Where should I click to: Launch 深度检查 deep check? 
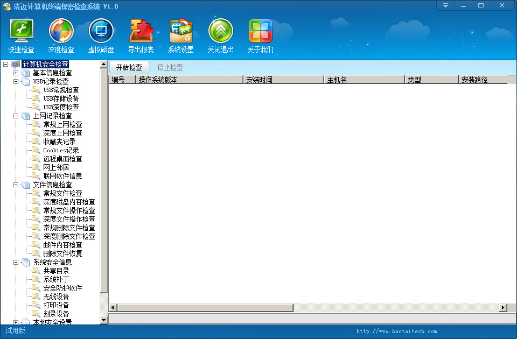point(61,36)
